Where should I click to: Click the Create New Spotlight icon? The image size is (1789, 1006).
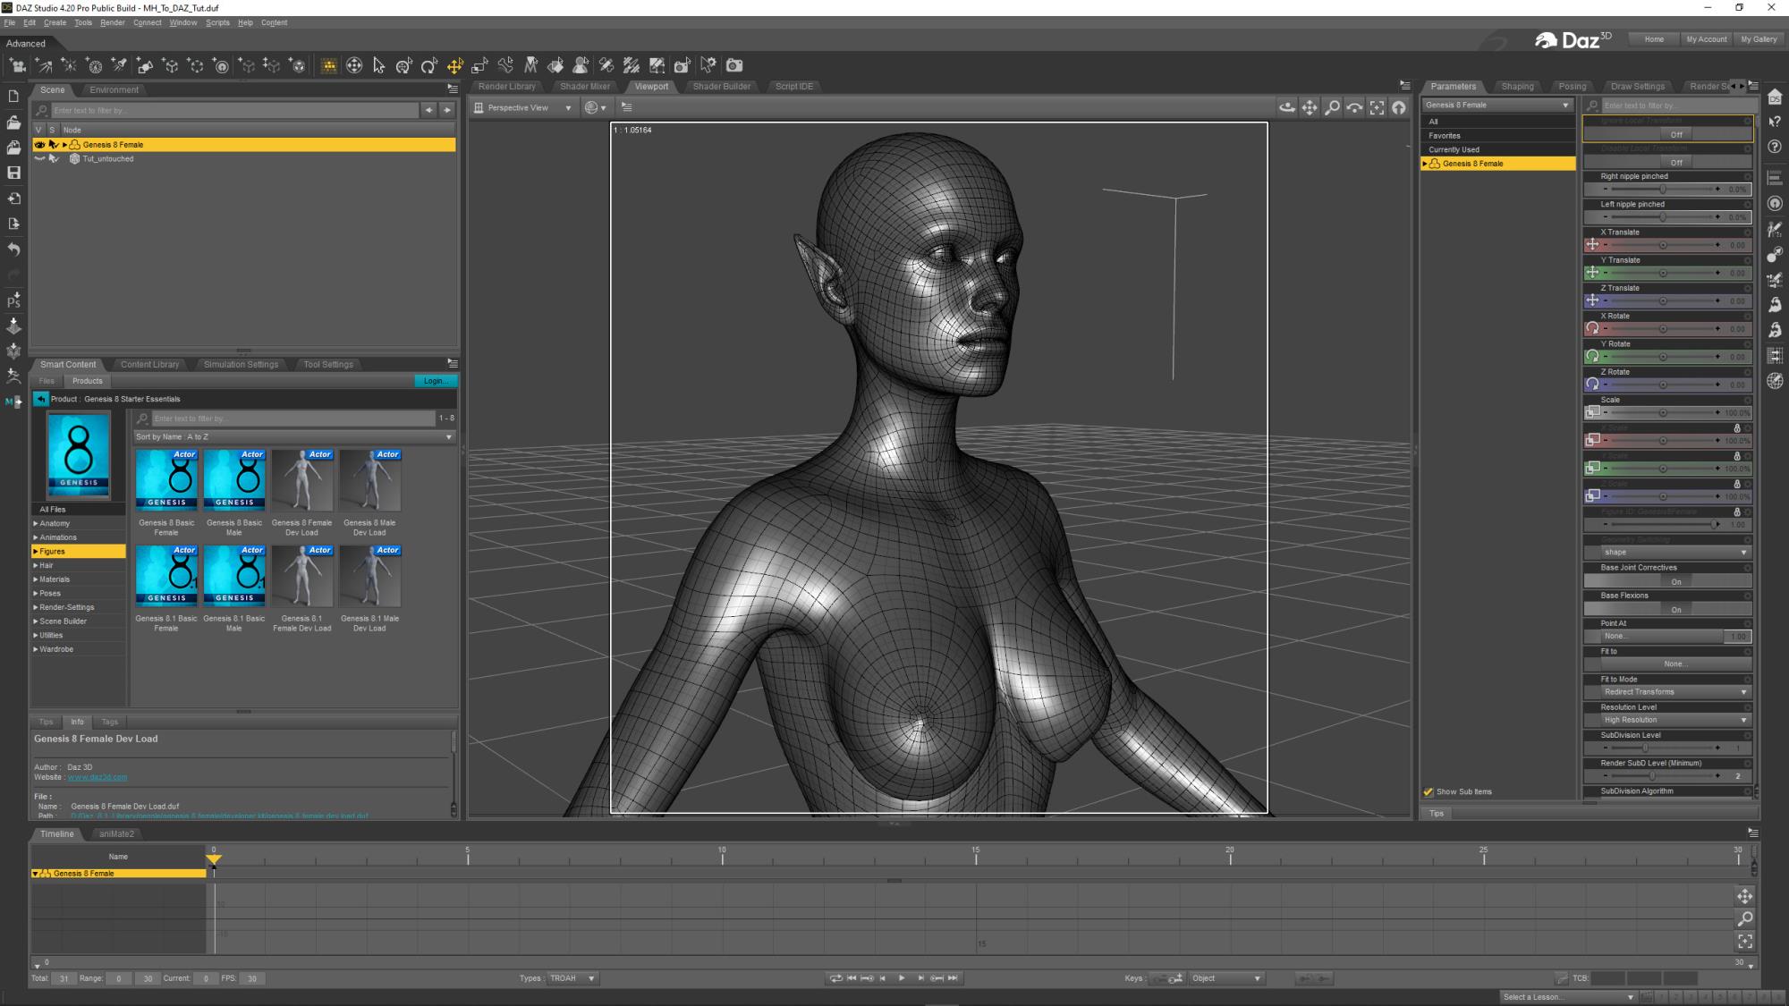119,65
